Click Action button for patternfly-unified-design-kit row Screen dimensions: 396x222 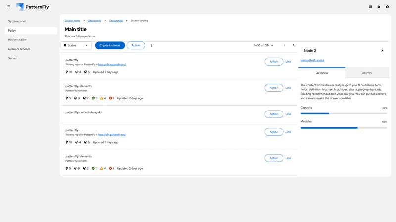pyautogui.click(x=274, y=114)
